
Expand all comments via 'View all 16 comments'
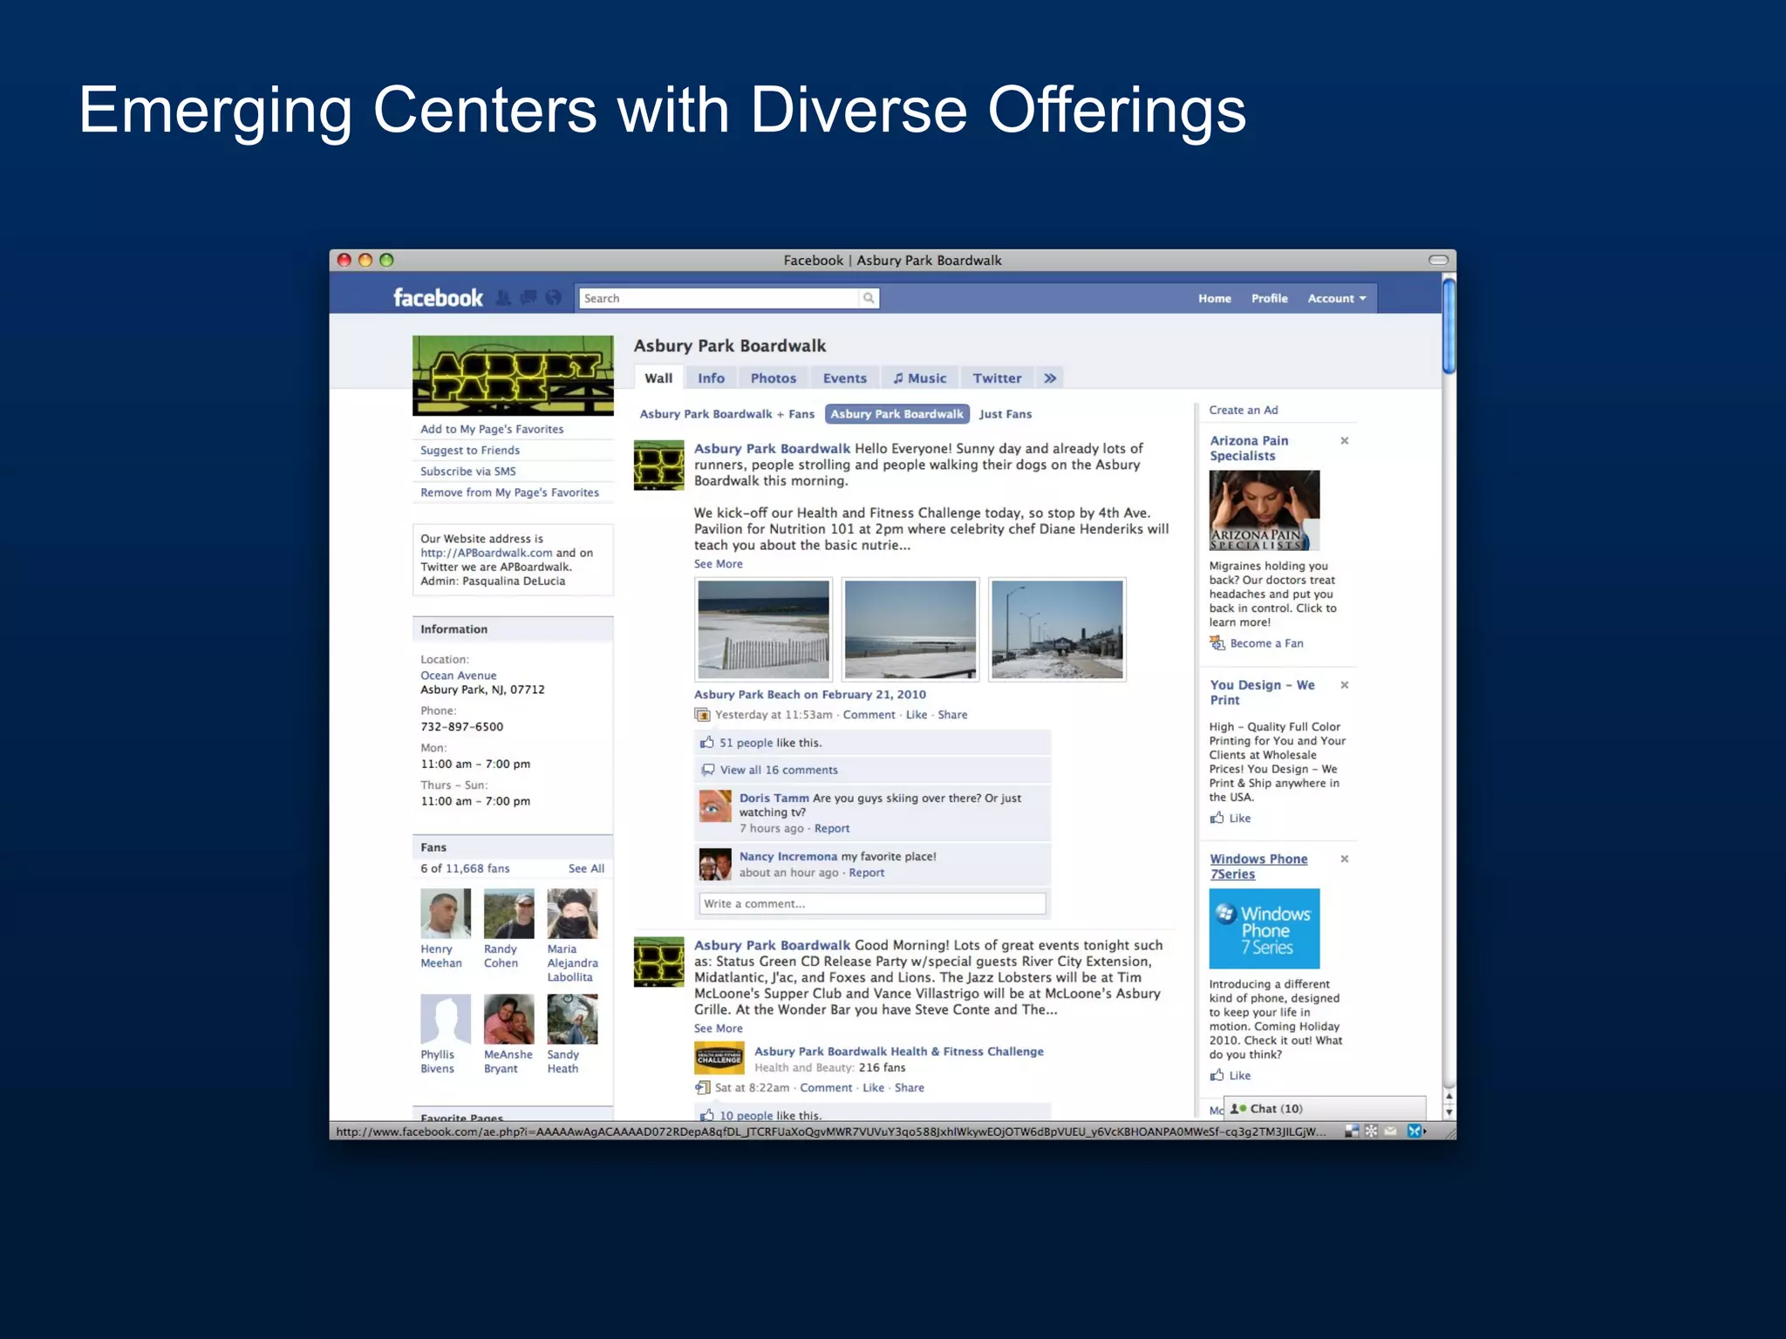pyautogui.click(x=779, y=770)
